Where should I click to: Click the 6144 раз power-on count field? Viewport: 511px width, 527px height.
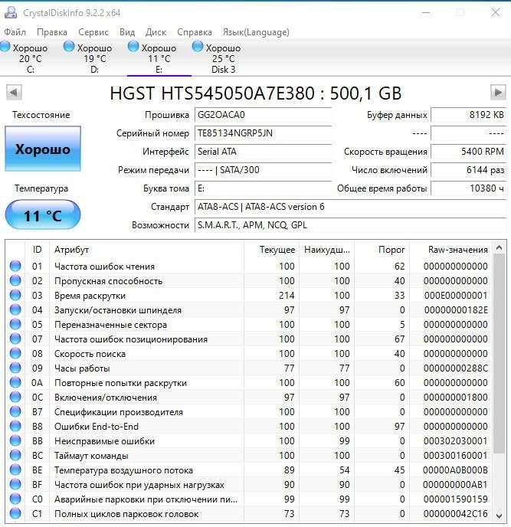pyautogui.click(x=469, y=170)
